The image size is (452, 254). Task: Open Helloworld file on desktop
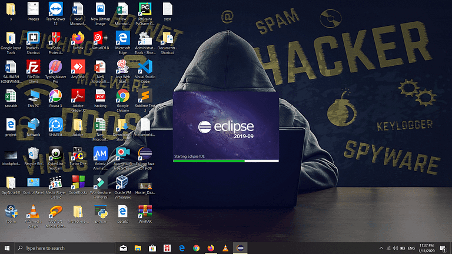tap(145, 127)
